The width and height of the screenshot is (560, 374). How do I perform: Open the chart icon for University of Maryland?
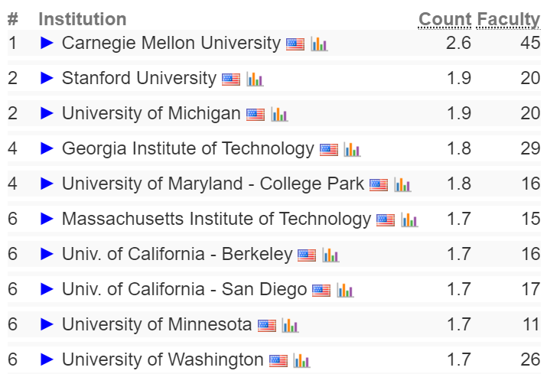click(x=402, y=184)
